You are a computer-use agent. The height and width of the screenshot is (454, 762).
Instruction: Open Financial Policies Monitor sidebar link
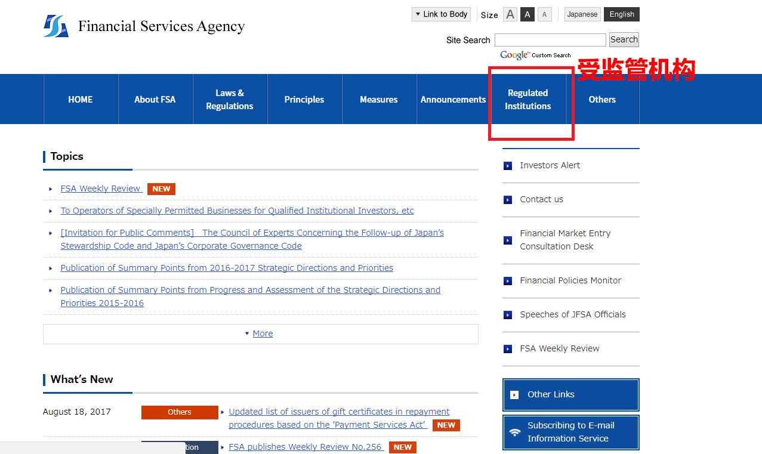point(570,280)
